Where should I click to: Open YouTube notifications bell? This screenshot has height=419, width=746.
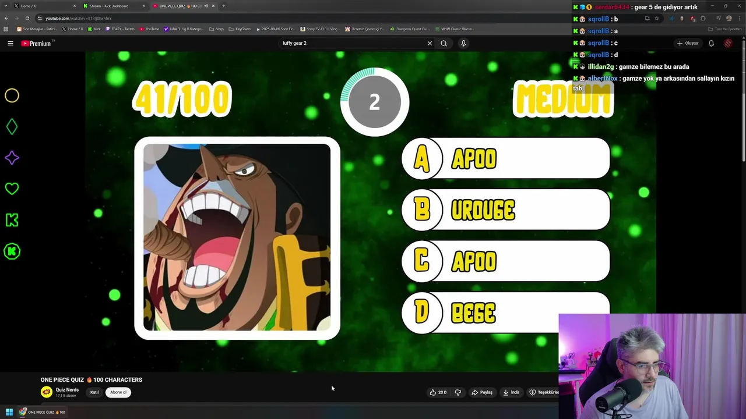coord(711,43)
